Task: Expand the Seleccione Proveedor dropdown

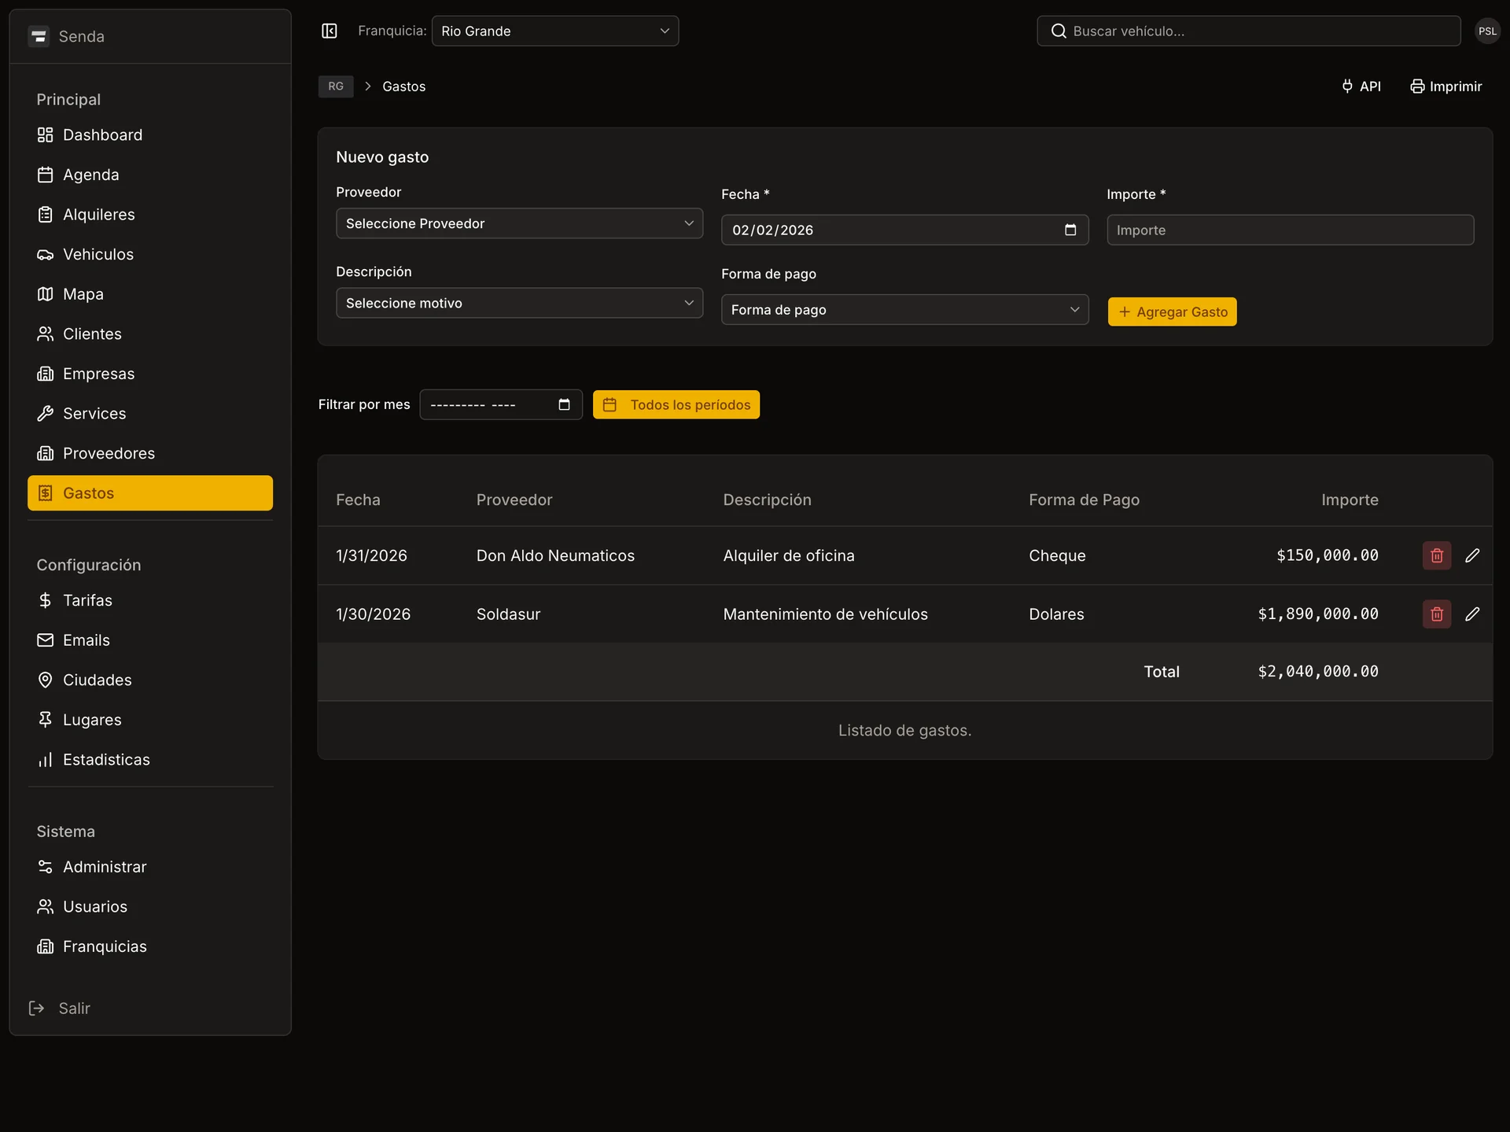Action: pos(519,223)
